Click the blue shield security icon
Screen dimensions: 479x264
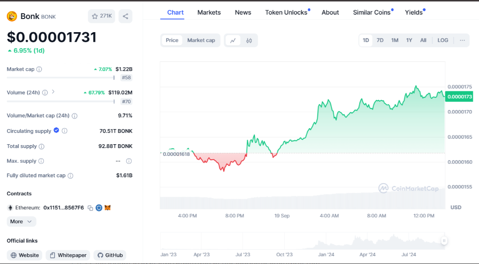point(99,208)
